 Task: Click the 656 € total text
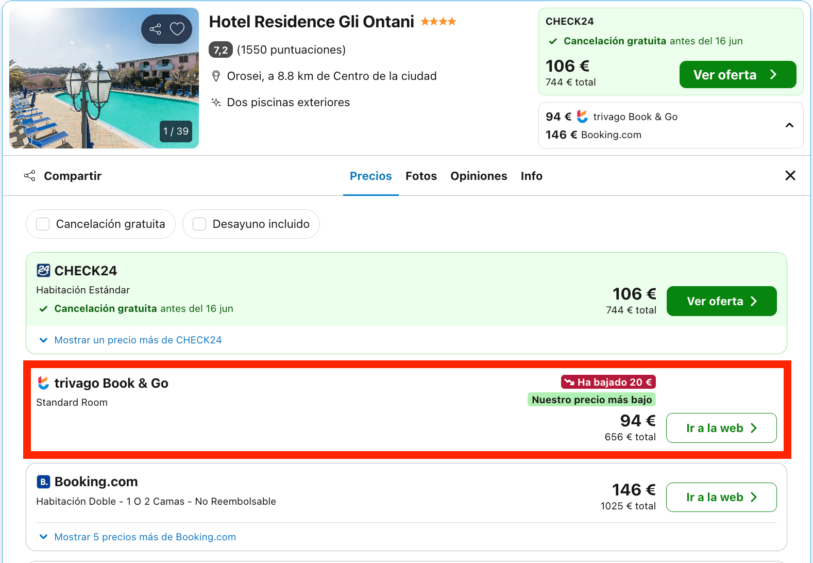630,437
